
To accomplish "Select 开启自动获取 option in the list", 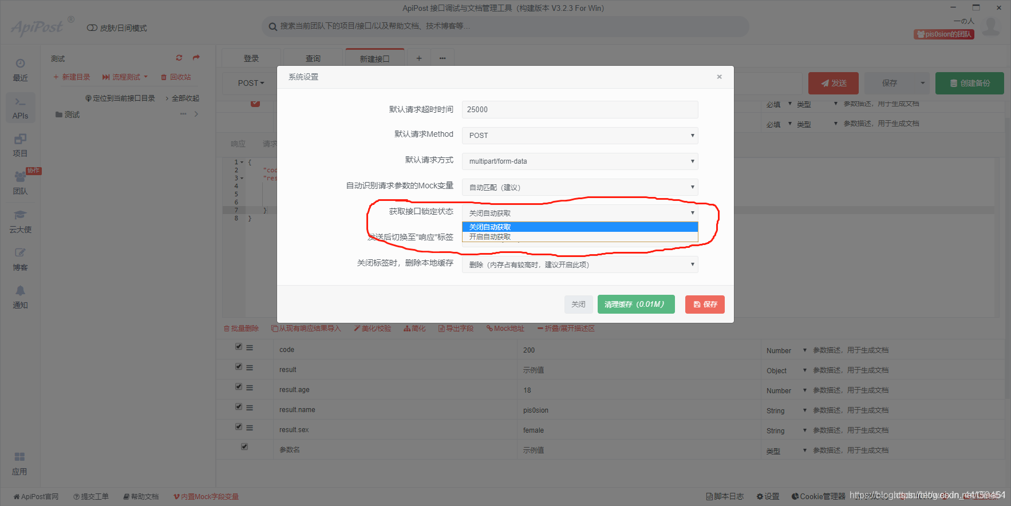I will point(580,236).
